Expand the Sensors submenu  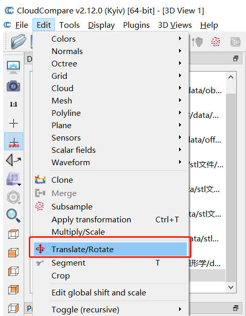pos(110,137)
